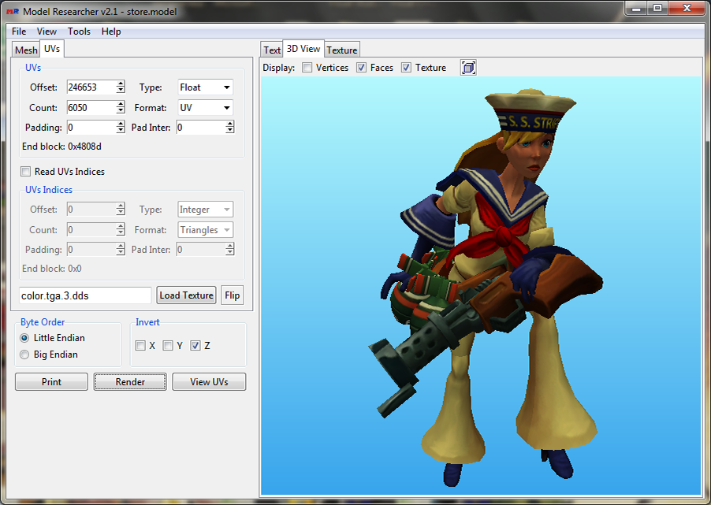Click the UVs Count spinner arrows
The height and width of the screenshot is (505, 711).
[x=121, y=107]
